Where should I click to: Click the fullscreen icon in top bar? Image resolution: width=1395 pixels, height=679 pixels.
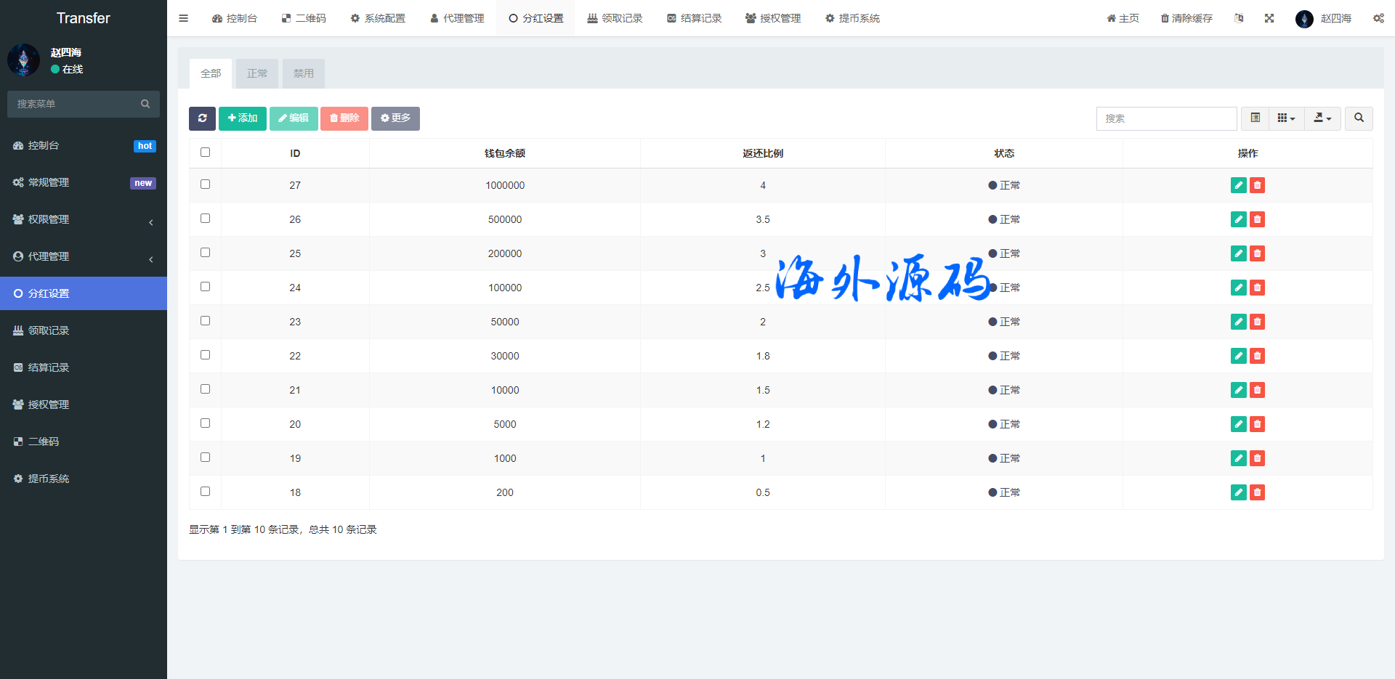1269,18
